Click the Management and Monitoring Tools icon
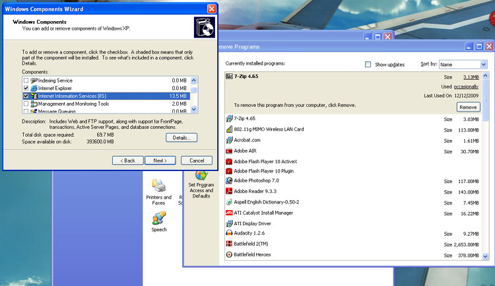This screenshot has width=495, height=286. click(x=34, y=104)
